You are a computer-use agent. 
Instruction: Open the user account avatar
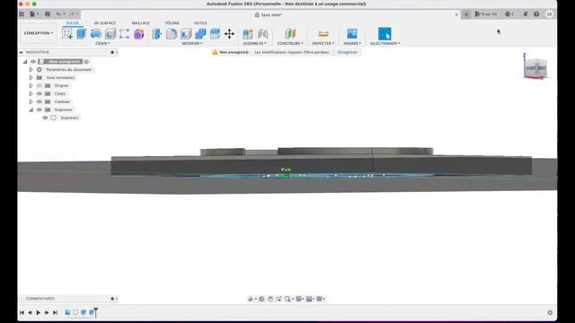[549, 14]
